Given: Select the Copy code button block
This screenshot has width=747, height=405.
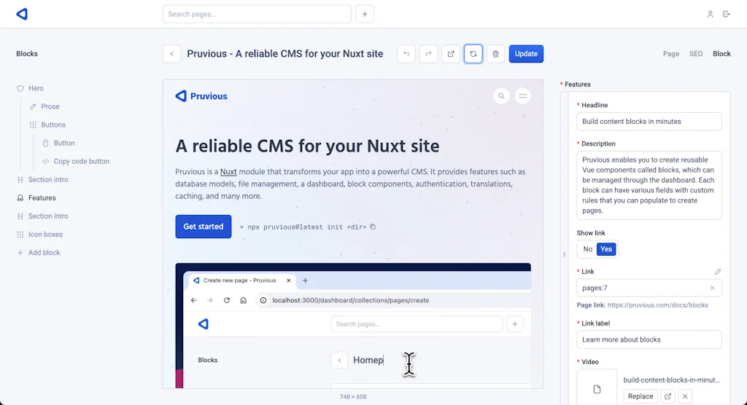Looking at the screenshot, I should (x=82, y=161).
